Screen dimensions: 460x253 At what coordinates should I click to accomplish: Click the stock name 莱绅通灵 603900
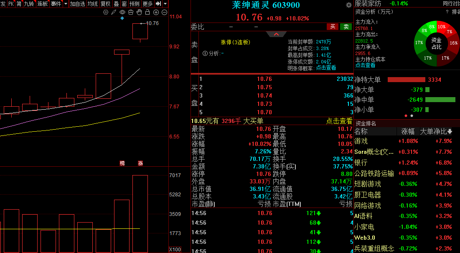(266, 5)
